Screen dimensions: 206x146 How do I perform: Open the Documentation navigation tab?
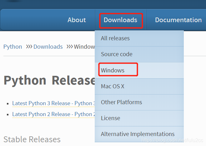click(x=178, y=20)
